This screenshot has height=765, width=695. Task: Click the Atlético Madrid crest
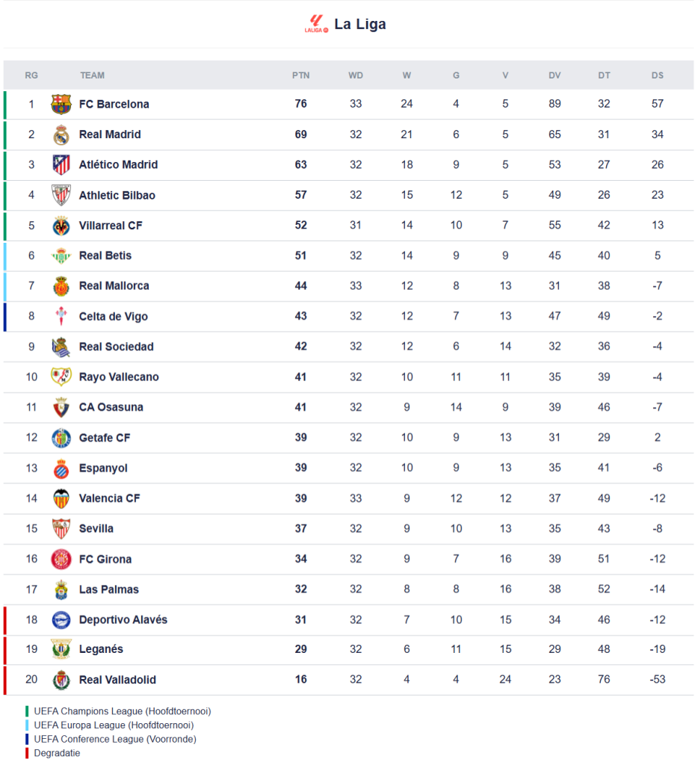pos(61,165)
